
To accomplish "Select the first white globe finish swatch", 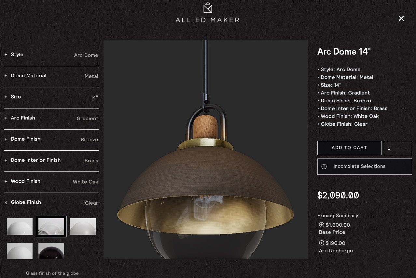I will (20, 226).
